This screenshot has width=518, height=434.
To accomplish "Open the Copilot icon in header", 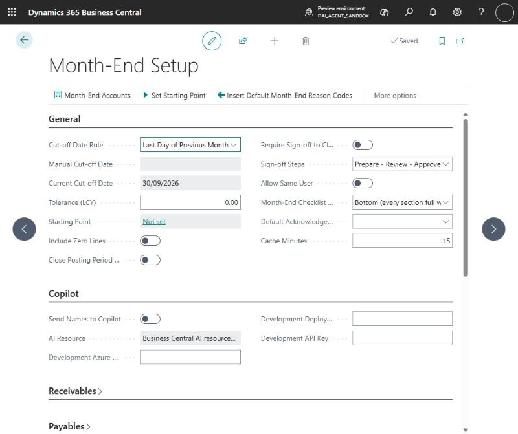I will click(x=384, y=12).
